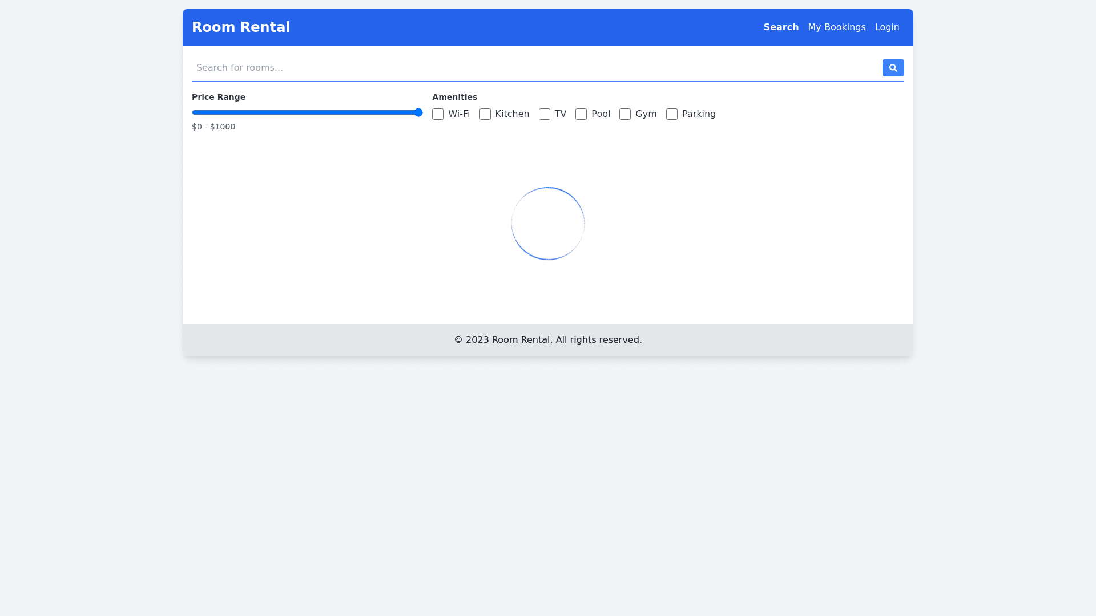Enable the Wi-Fi amenity checkbox

point(438,114)
